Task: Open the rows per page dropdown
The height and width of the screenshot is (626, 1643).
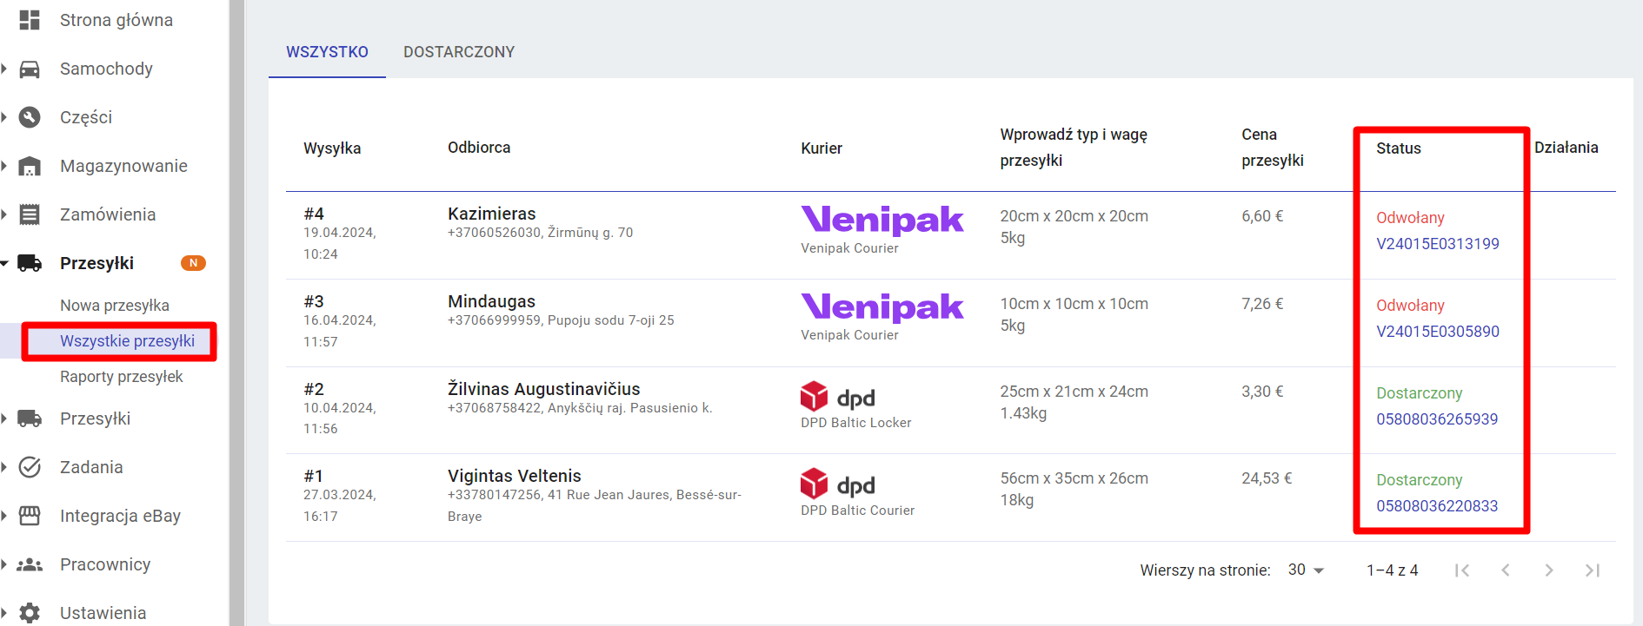Action: point(1306,570)
